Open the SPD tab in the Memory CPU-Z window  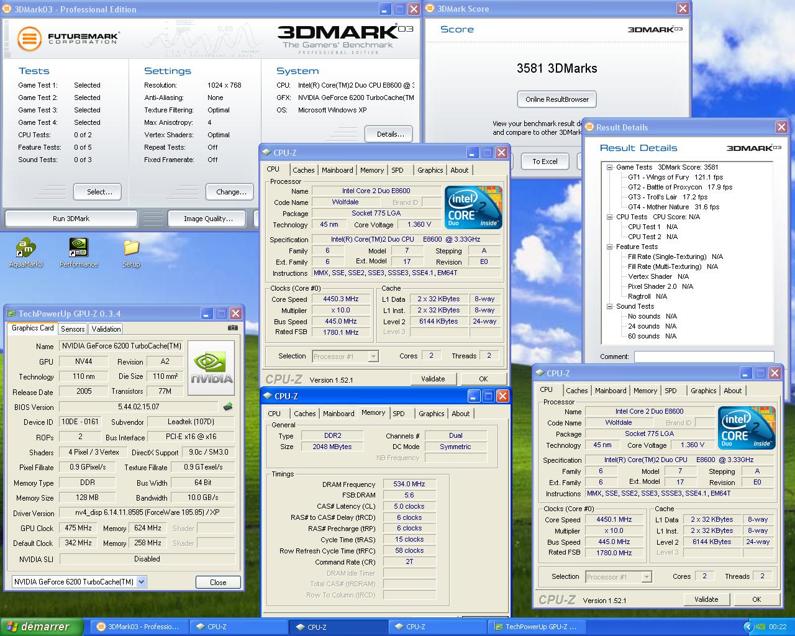click(x=399, y=414)
